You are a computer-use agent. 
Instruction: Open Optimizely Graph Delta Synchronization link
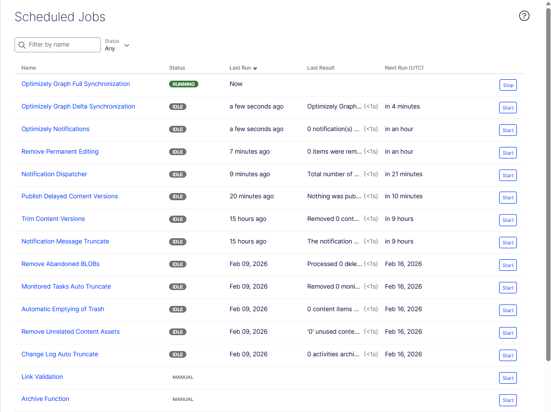click(x=78, y=107)
